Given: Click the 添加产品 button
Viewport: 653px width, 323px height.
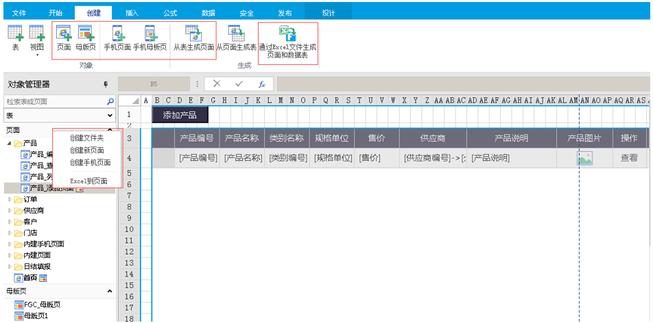Looking at the screenshot, I should [x=179, y=115].
